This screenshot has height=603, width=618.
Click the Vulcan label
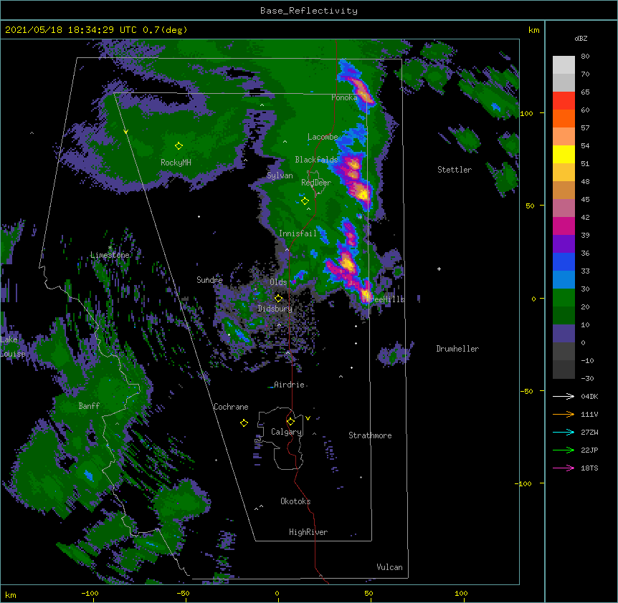[389, 567]
